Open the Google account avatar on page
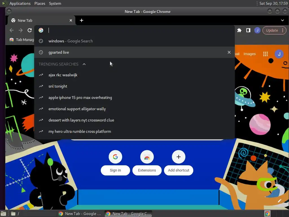Image resolution: width=289 pixels, height=217 pixels. point(279,54)
